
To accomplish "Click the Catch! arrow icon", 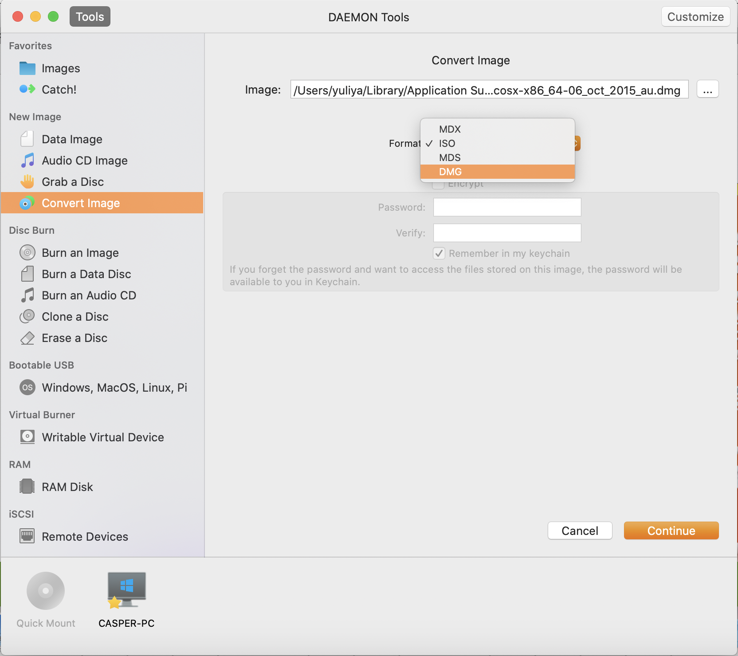I will (x=27, y=89).
